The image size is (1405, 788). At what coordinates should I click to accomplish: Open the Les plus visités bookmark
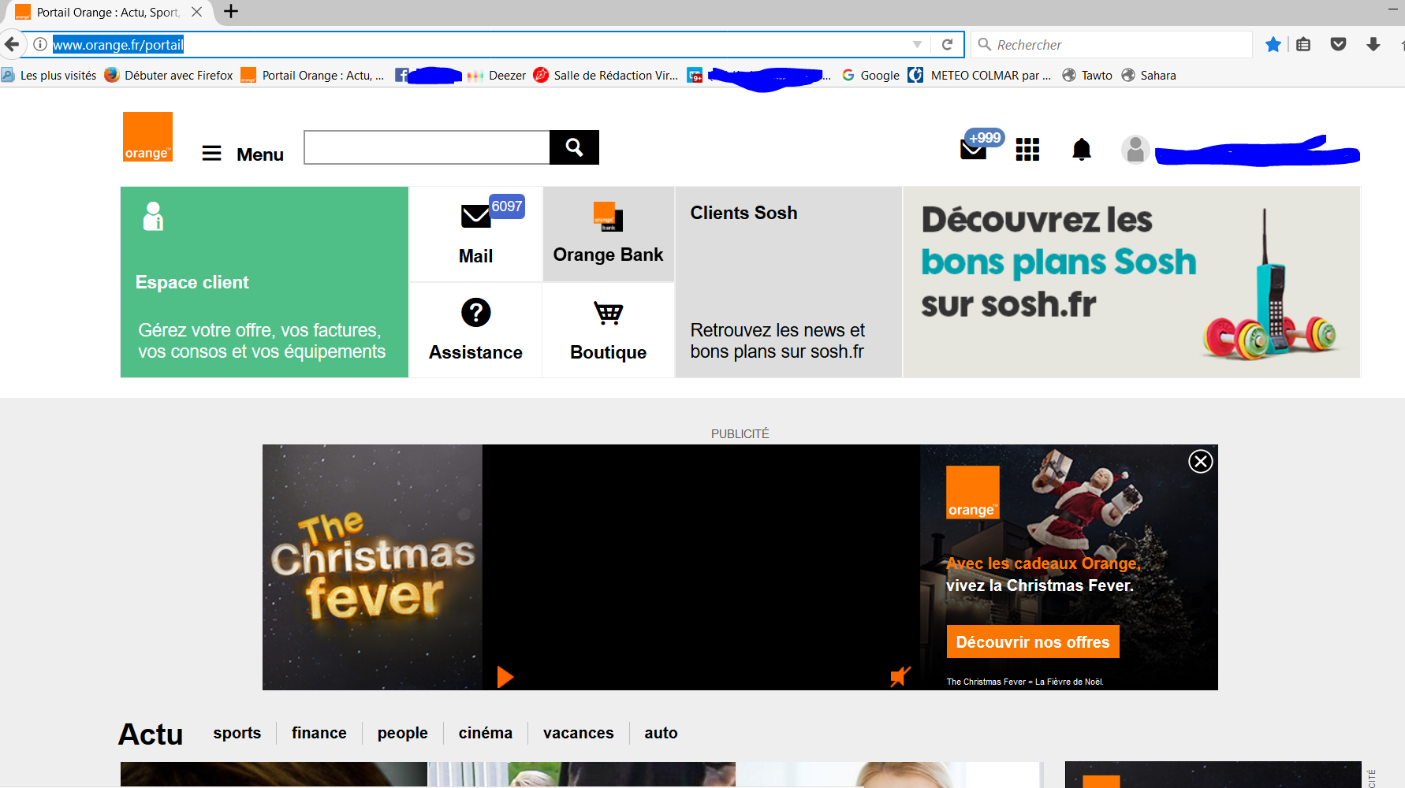(x=49, y=75)
